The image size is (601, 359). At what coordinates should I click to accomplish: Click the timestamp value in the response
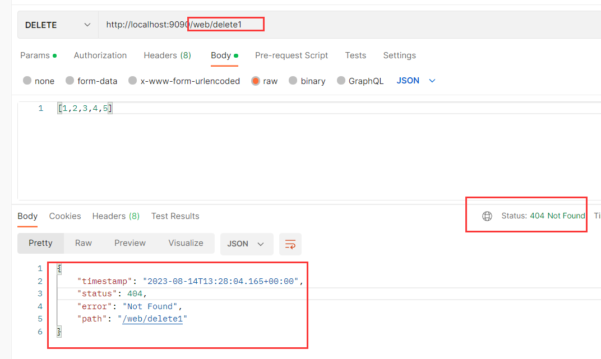pyautogui.click(x=220, y=281)
